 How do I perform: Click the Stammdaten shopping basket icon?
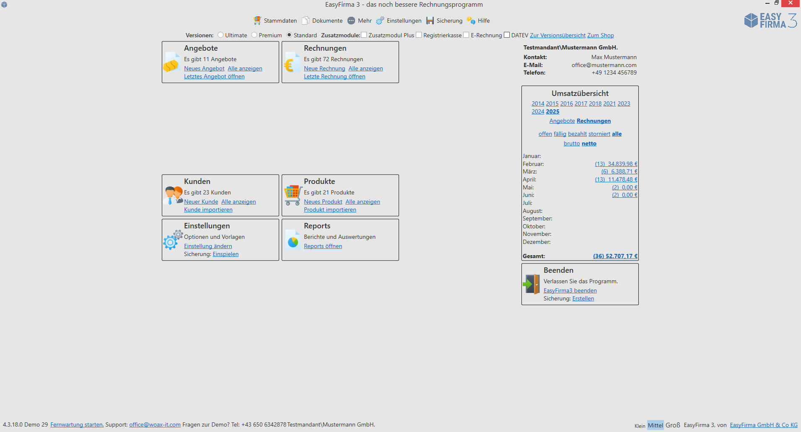(257, 21)
